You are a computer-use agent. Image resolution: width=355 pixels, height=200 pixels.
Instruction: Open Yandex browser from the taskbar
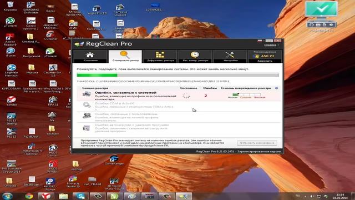(46, 196)
